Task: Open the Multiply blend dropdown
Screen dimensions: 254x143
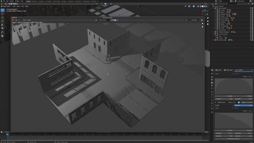Action: [x=224, y=105]
